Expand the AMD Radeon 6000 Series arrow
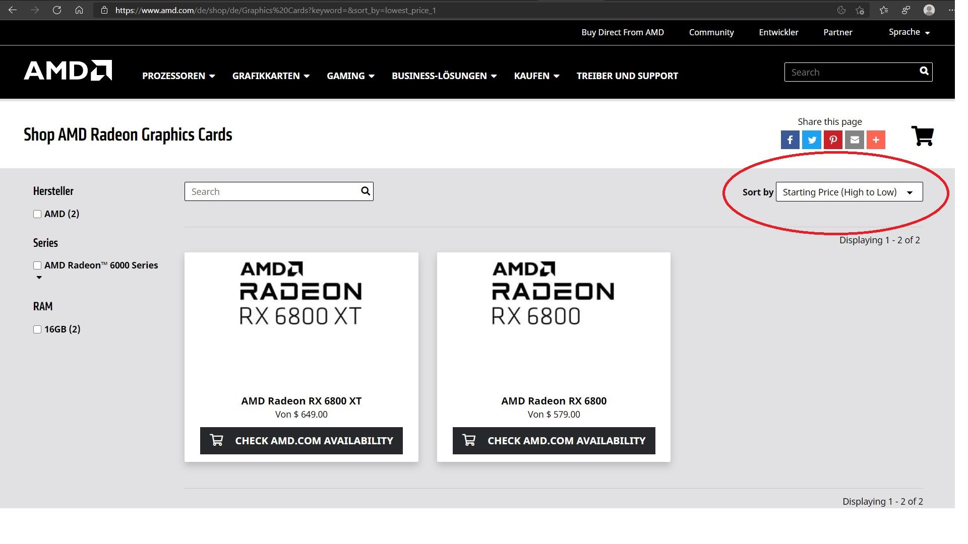 tap(39, 278)
